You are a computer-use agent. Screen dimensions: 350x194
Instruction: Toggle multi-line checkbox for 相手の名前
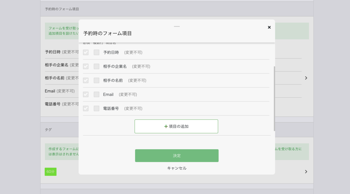(97, 80)
